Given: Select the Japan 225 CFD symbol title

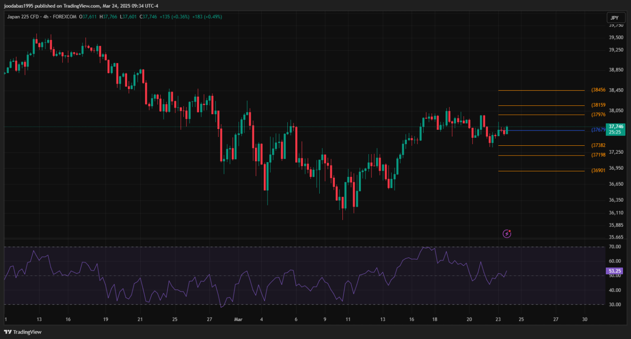Looking at the screenshot, I should pos(24,17).
